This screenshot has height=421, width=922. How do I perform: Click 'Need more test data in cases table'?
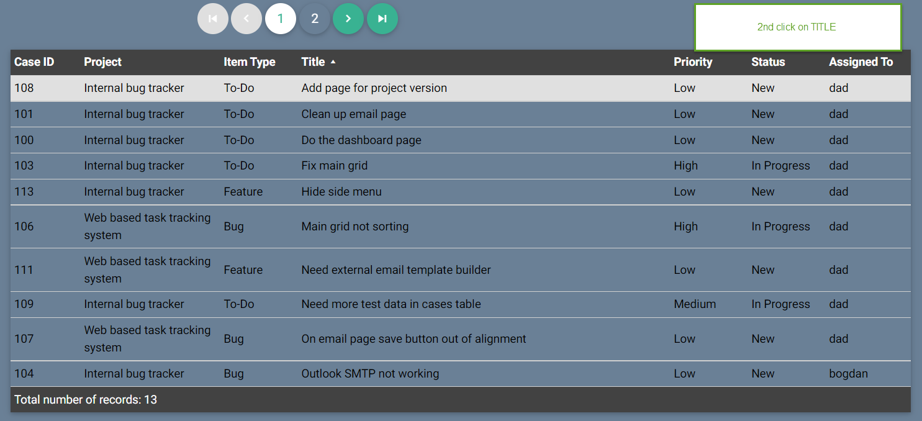click(x=391, y=304)
